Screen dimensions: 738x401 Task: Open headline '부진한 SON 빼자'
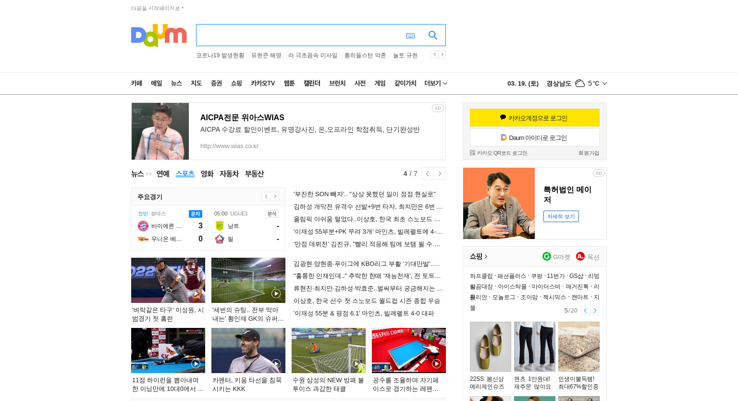[x=365, y=194]
